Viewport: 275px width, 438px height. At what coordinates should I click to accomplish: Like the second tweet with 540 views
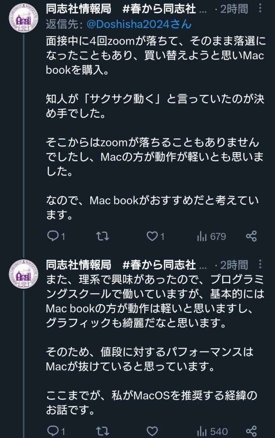point(152,431)
